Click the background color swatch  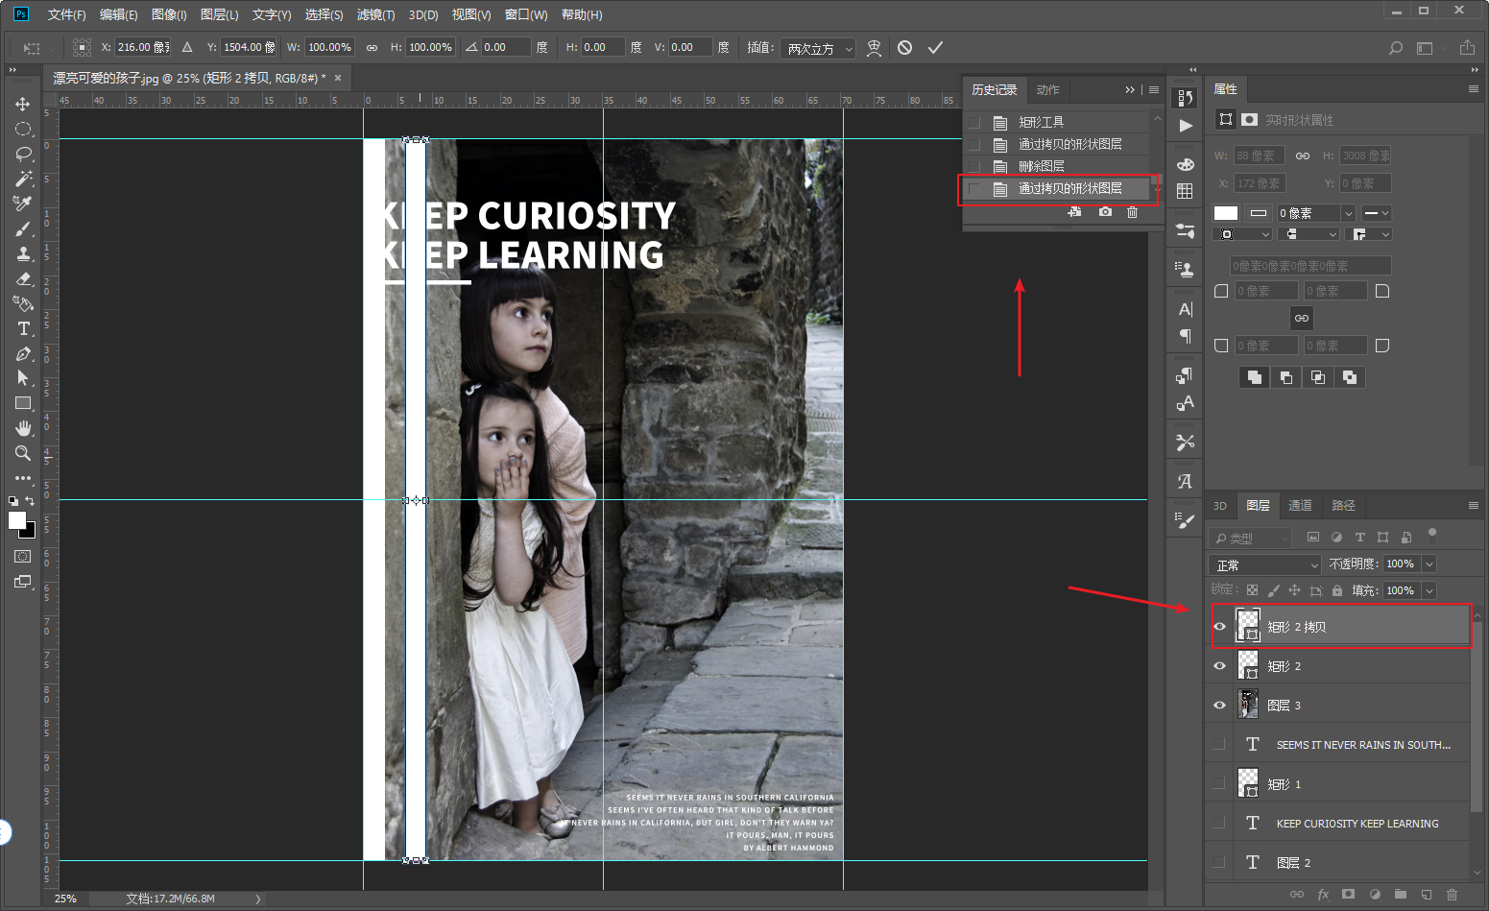(x=31, y=532)
